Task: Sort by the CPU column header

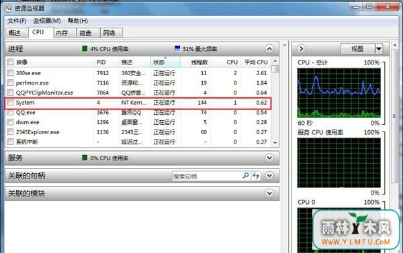Action: pyautogui.click(x=226, y=62)
